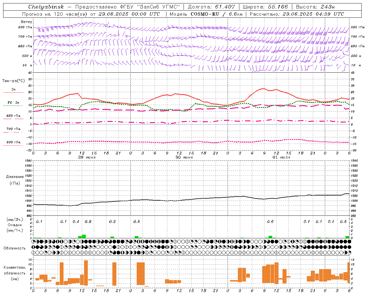Click the 700 гПа temperature legend entry

pyautogui.click(x=13, y=129)
